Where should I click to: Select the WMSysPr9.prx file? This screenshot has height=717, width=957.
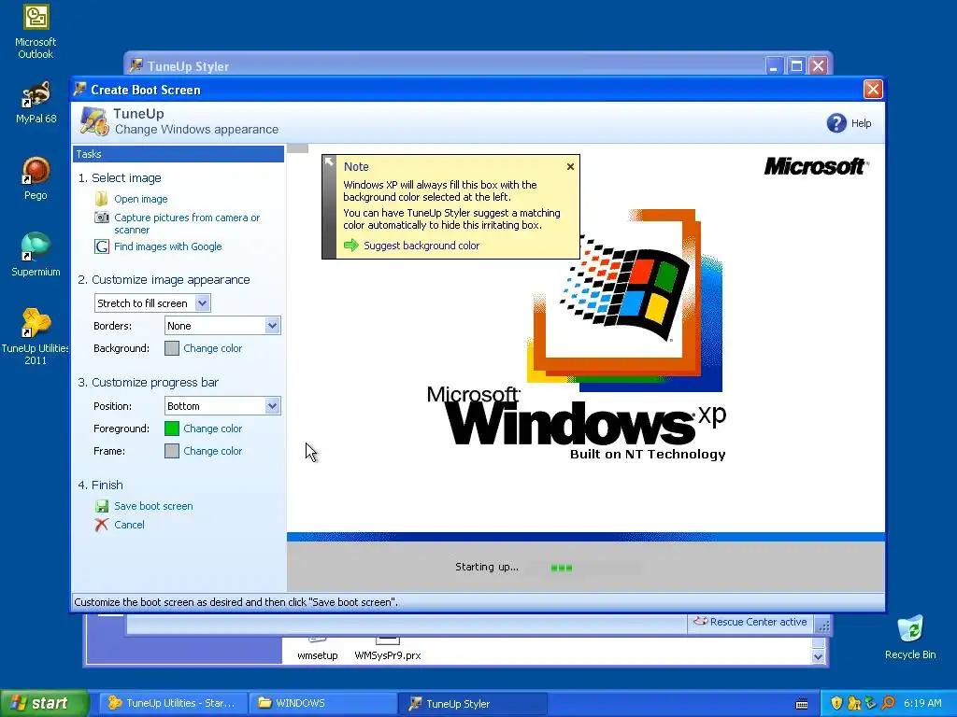coord(388,648)
